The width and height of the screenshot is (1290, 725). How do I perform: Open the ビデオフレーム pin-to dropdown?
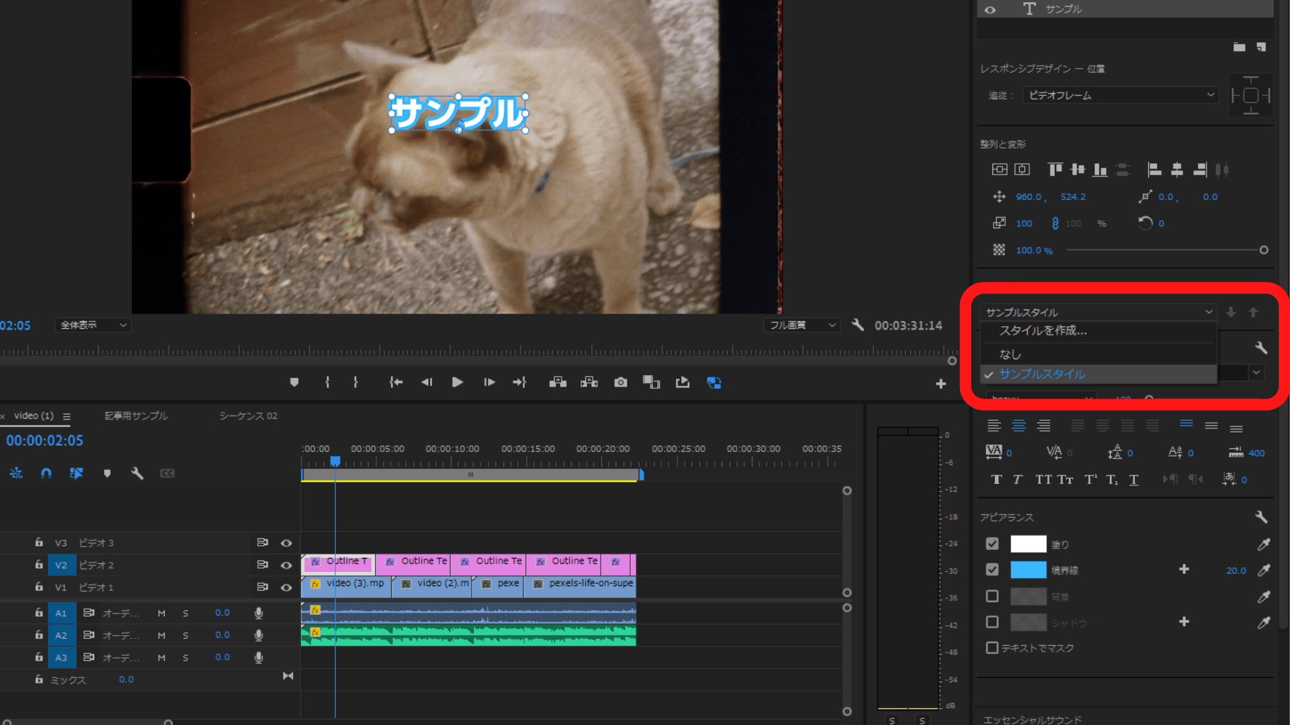click(1120, 95)
